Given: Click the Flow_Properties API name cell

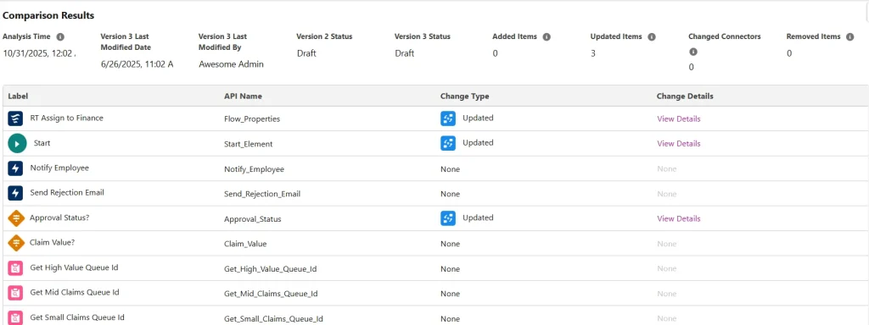Looking at the screenshot, I should coord(252,118).
